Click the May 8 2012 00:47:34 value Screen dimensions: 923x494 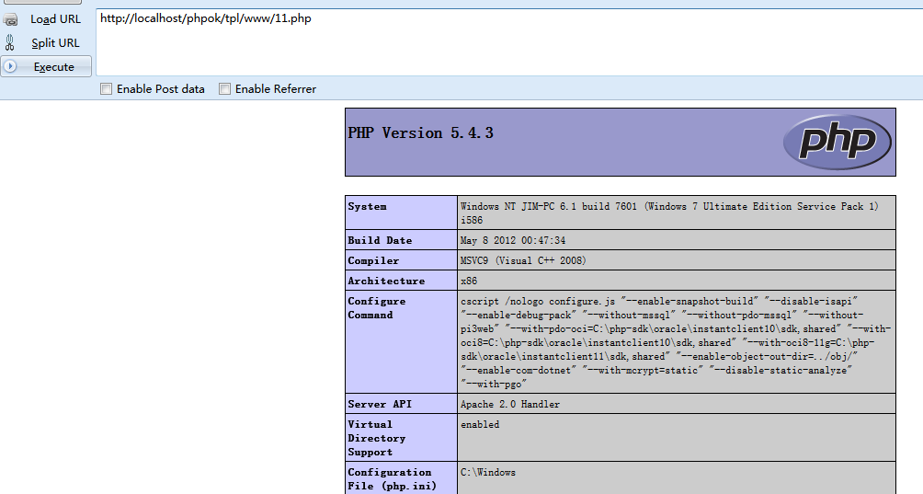[513, 240]
